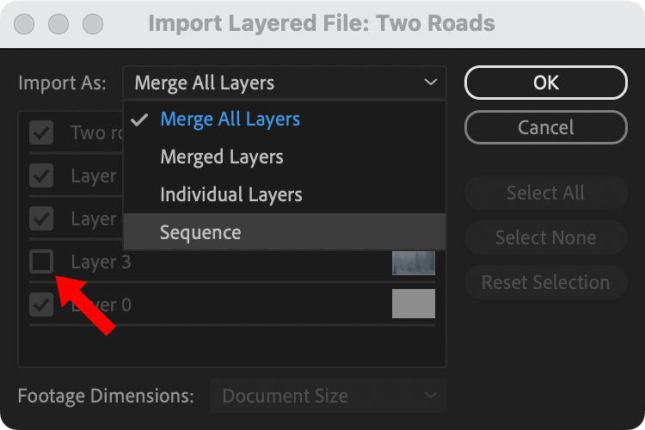Select Merged Layers from the list

(221, 157)
